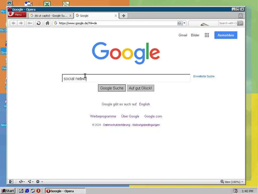Open the Excel desktop icon
This screenshot has height=194, width=258.
pos(47,4)
